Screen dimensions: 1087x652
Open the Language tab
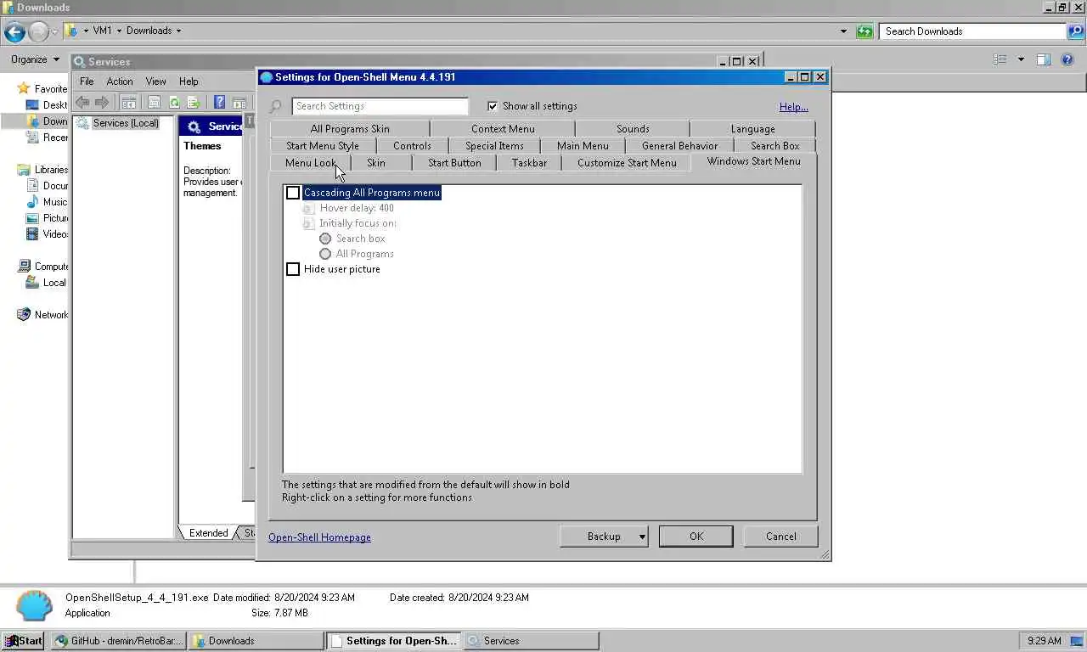[x=752, y=129]
